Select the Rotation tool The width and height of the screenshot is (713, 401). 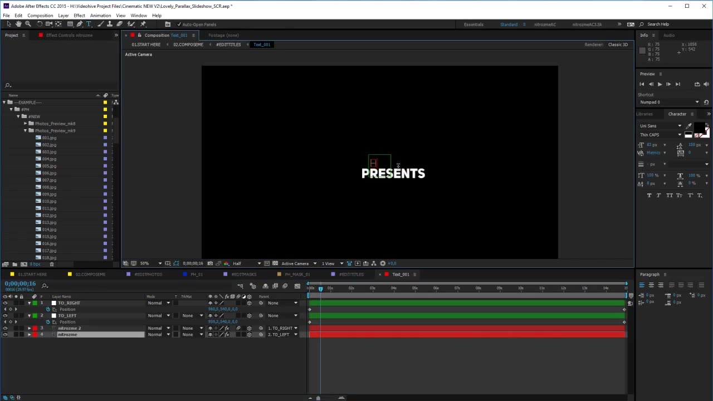click(x=39, y=24)
